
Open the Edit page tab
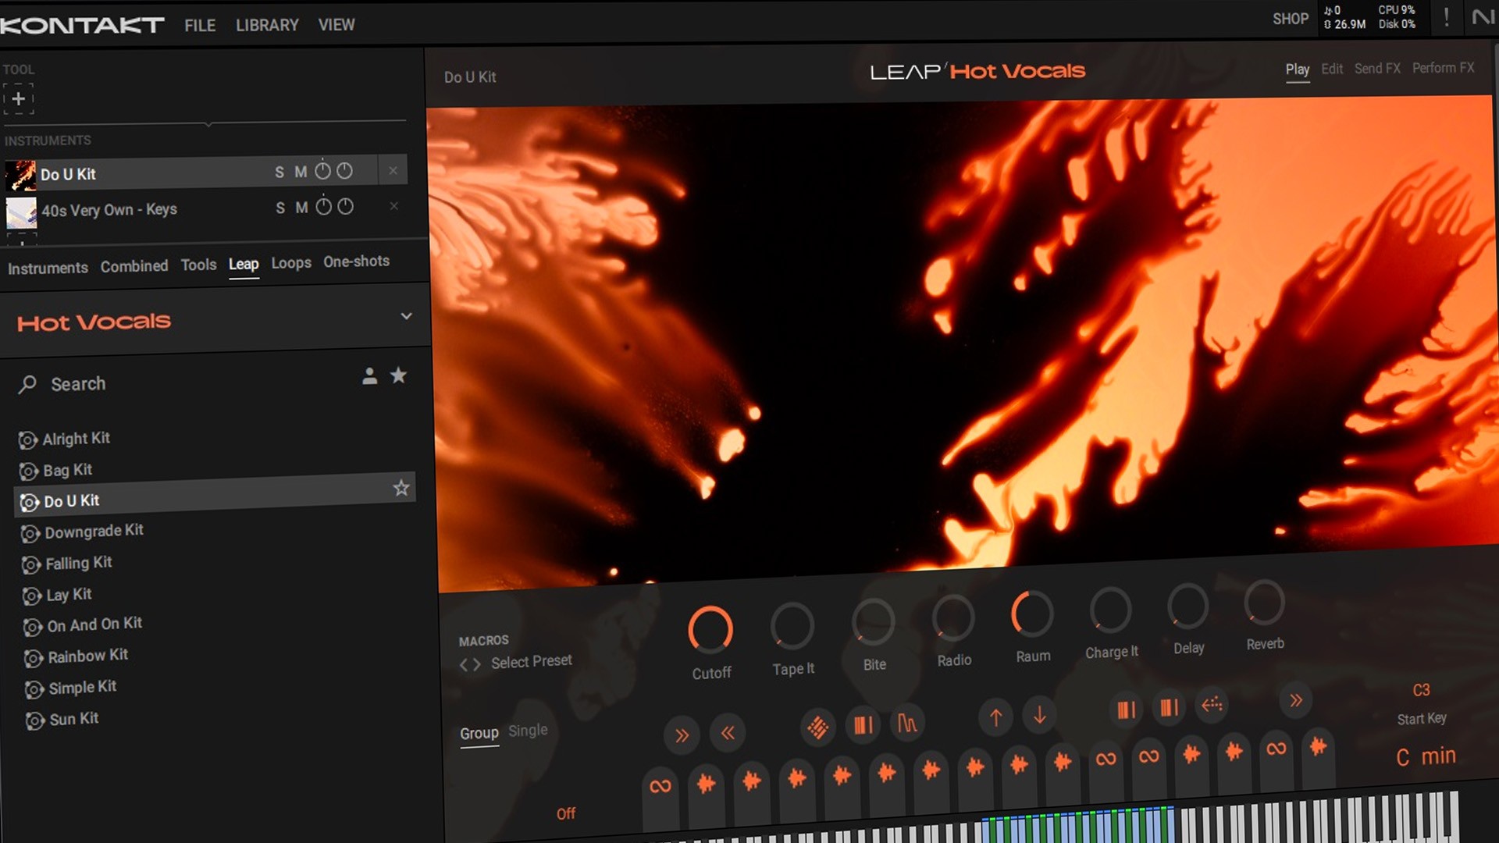[x=1332, y=69]
